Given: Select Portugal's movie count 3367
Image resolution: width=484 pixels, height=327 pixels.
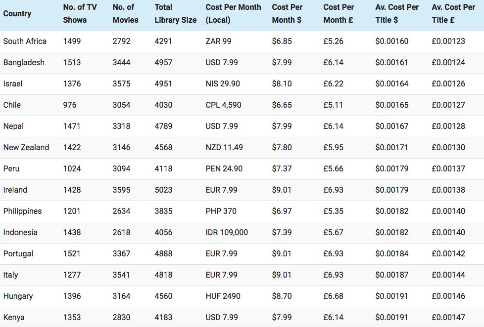Looking at the screenshot, I should click(121, 254).
